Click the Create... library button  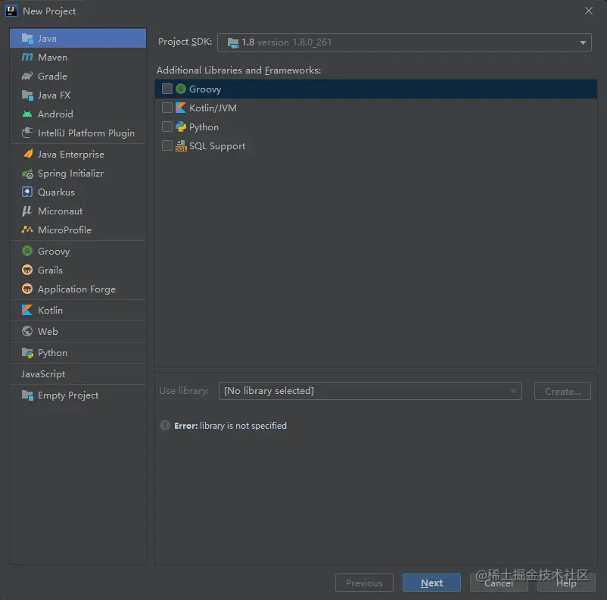562,391
